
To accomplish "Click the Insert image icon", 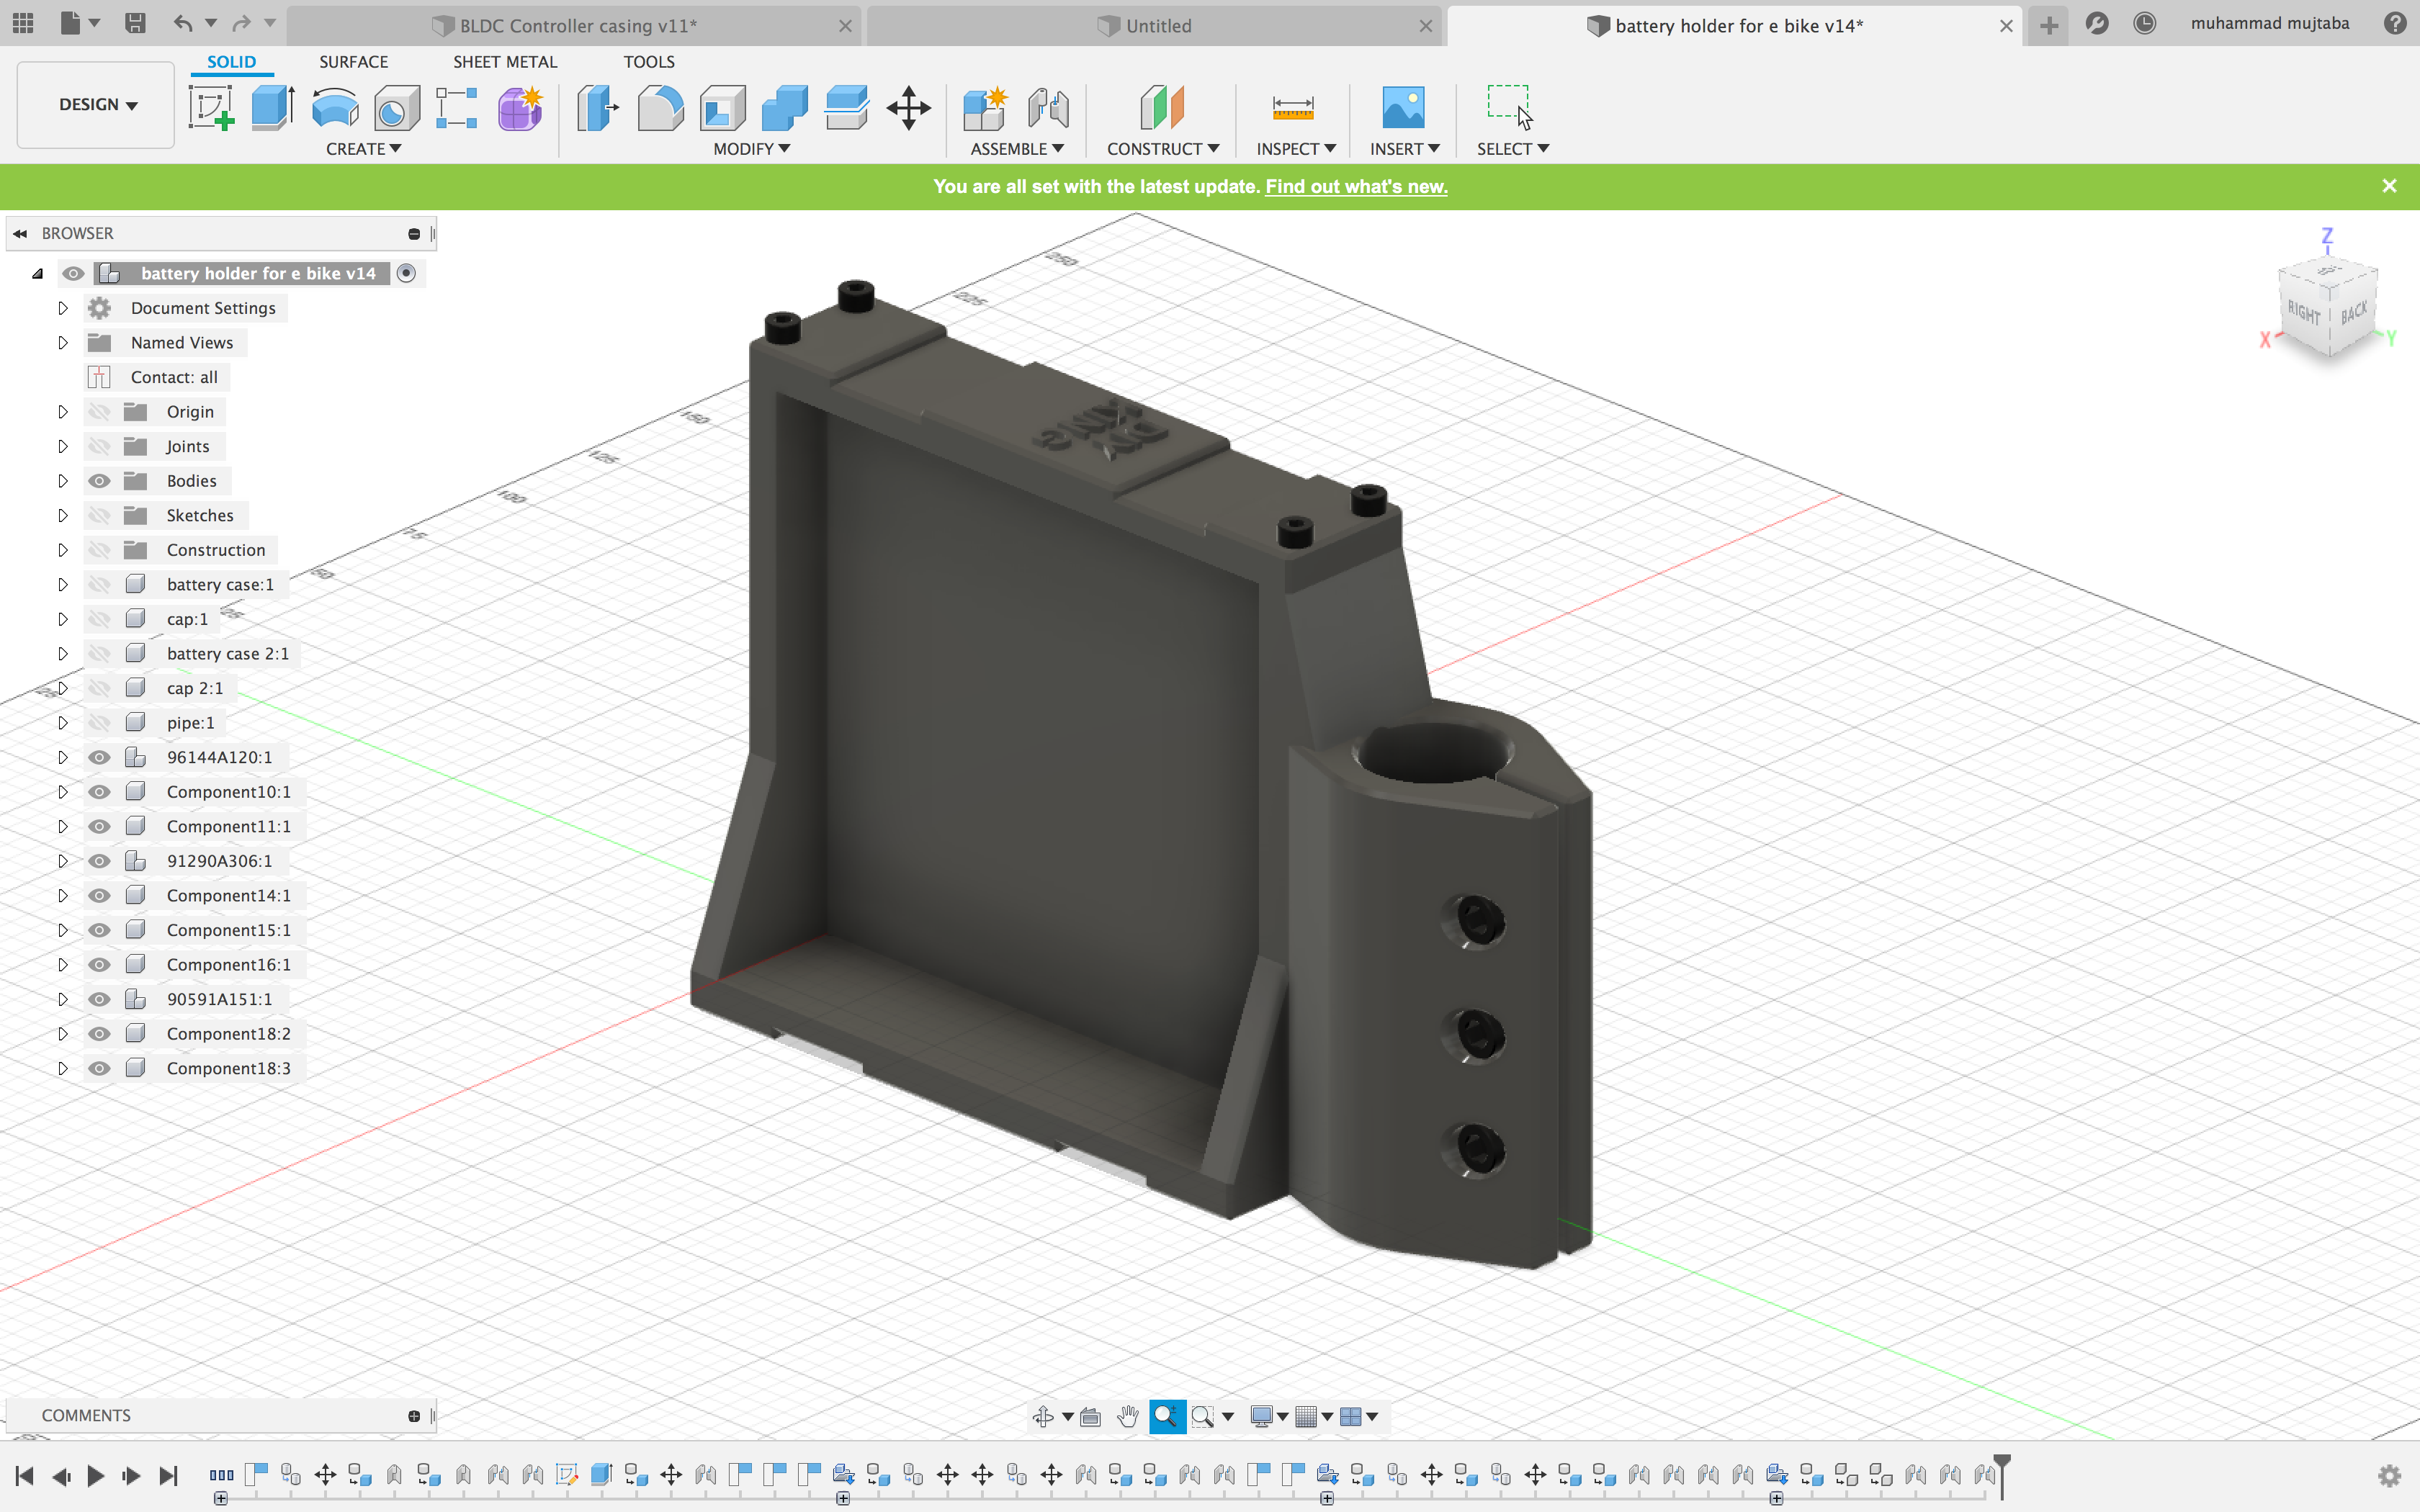I will [1403, 107].
